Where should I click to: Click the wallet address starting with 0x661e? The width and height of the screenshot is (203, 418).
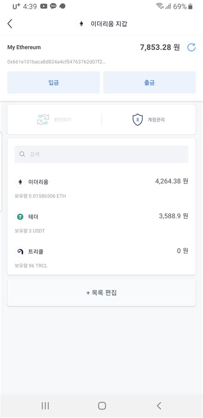56,61
